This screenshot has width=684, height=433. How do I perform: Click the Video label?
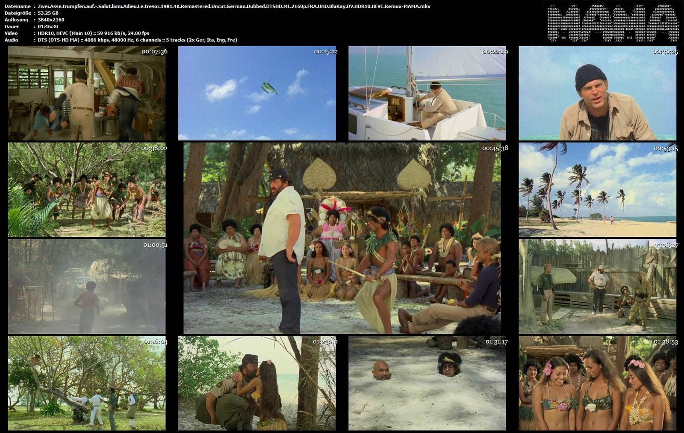click(11, 33)
